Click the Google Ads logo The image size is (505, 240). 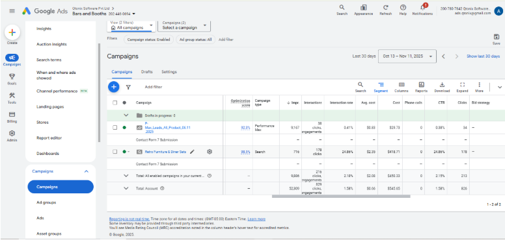(45, 11)
